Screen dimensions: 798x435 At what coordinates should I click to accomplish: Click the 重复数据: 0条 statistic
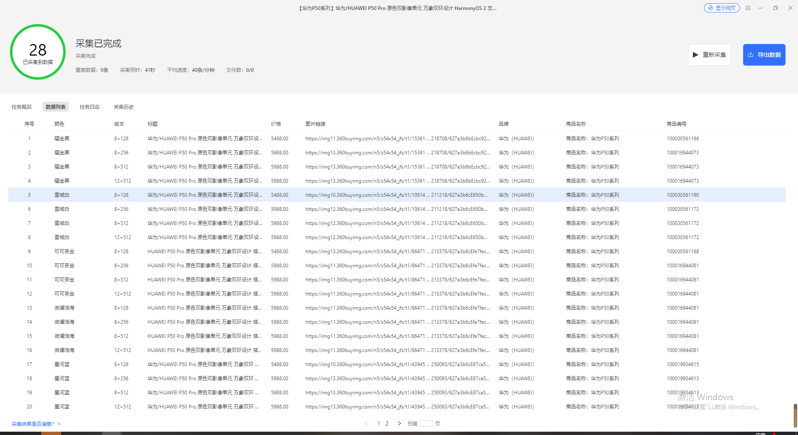pos(92,70)
